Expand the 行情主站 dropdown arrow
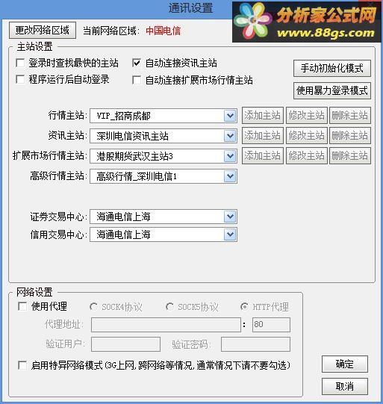Viewport: 383px width, 404px height. coord(230,116)
